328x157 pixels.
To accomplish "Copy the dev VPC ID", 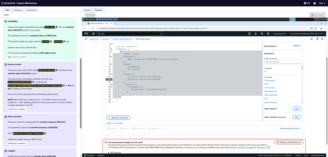I will pos(33,82).
